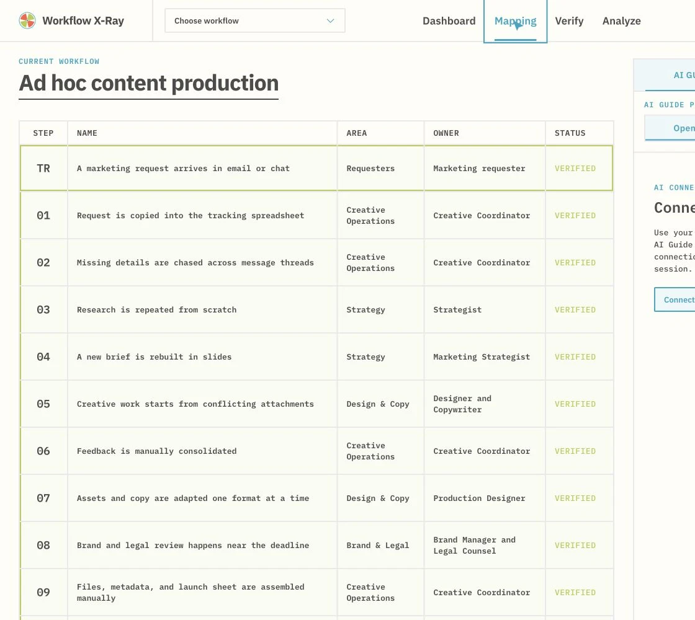The width and height of the screenshot is (695, 620).
Task: Select step 05 Creative work starts from attachments
Action: pos(316,404)
